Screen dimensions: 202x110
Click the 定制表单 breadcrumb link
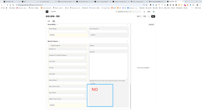(x=54, y=12)
